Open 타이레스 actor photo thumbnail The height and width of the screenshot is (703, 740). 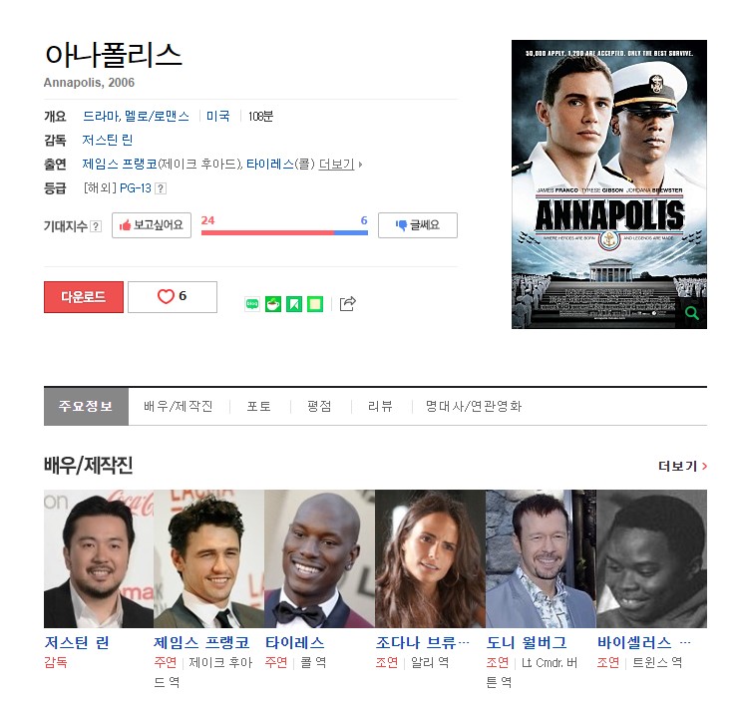[319, 558]
